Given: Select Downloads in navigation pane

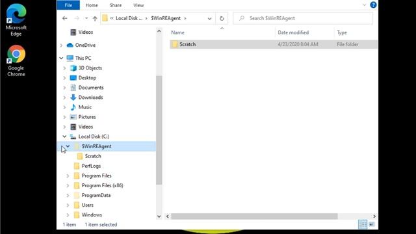Looking at the screenshot, I should 90,97.
